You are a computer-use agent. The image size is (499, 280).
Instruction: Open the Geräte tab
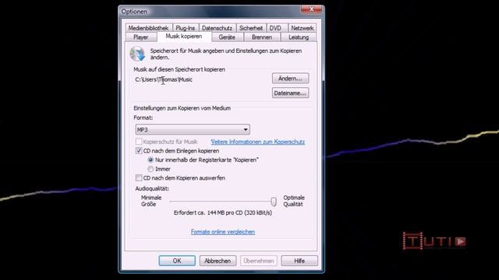click(x=227, y=37)
